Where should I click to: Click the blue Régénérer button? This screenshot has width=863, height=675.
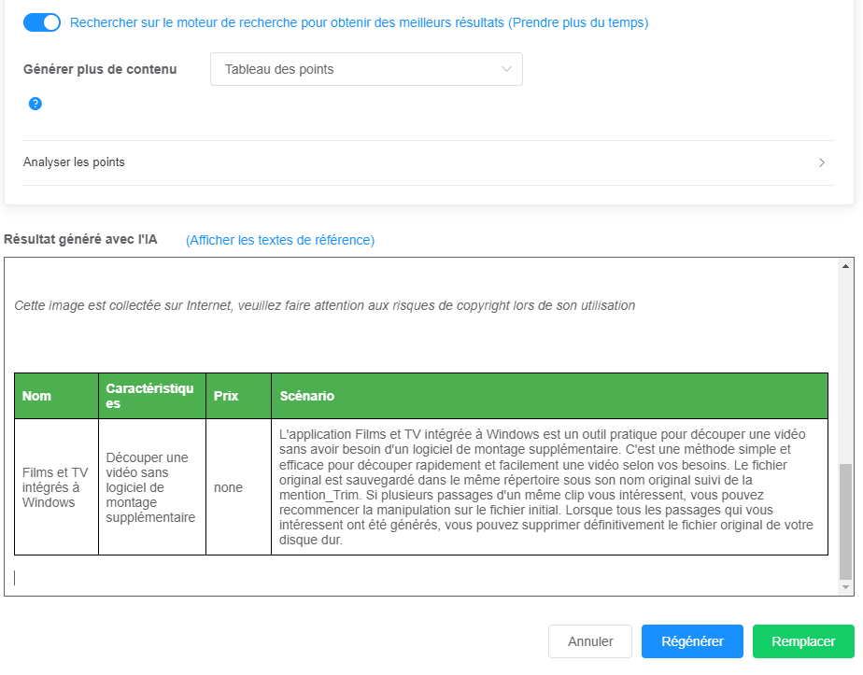(692, 641)
